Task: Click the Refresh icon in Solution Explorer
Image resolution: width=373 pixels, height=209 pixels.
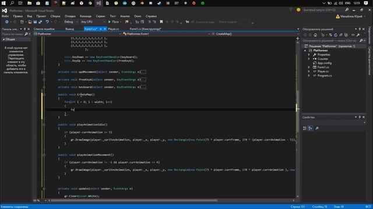Action: click(x=336, y=35)
